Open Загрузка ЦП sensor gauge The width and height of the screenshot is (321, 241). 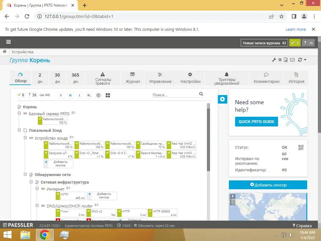(58, 154)
